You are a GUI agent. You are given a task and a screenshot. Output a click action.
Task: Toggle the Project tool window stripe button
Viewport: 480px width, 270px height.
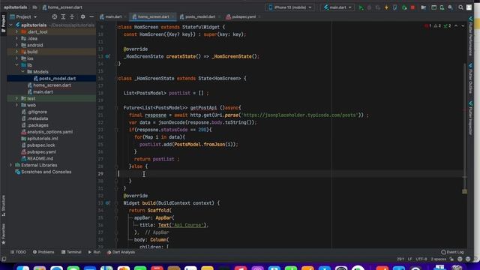click(x=3, y=23)
